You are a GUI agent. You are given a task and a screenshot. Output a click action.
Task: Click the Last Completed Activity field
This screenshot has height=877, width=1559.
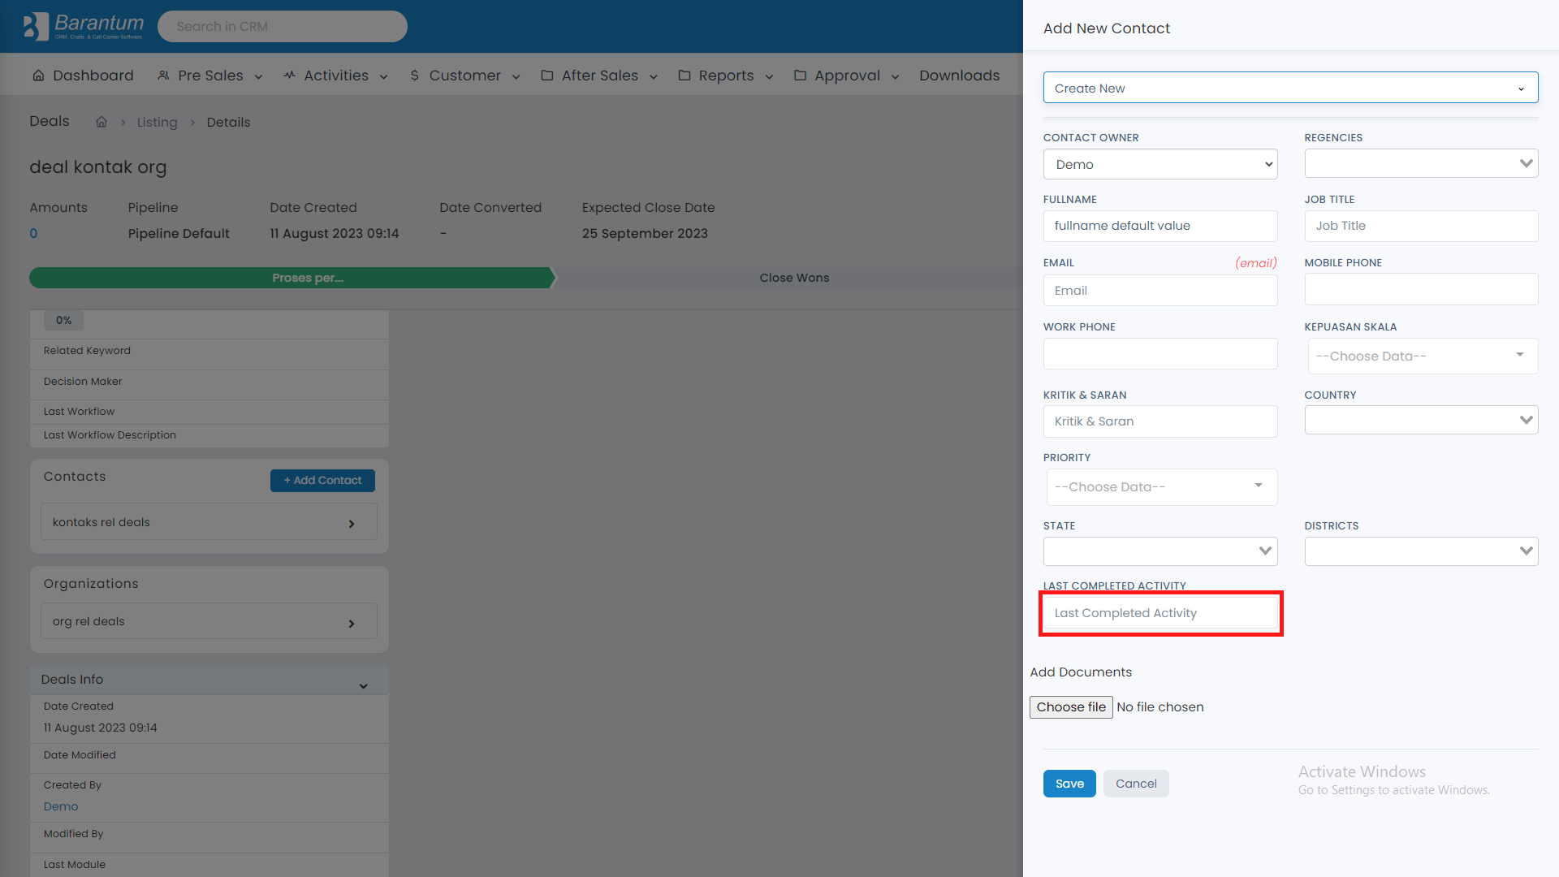[1160, 613]
